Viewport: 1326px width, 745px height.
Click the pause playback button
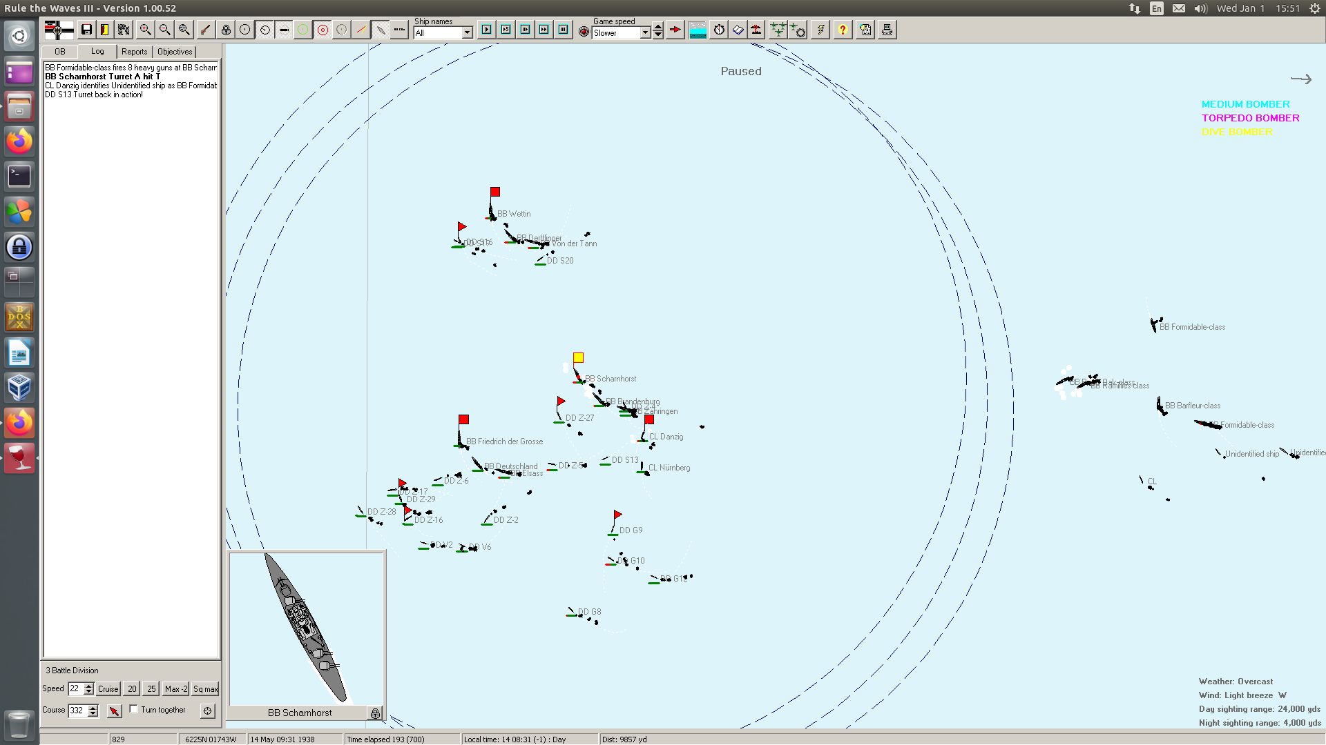(x=564, y=30)
